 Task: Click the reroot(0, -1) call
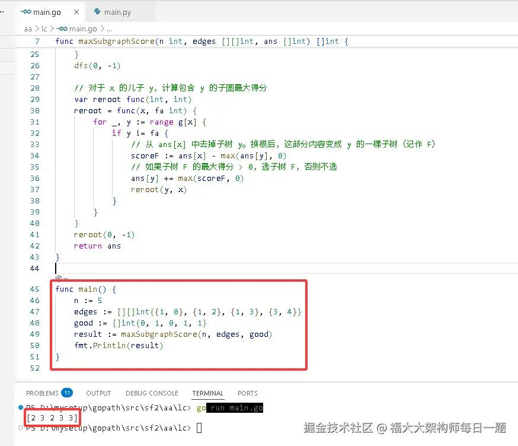[104, 235]
